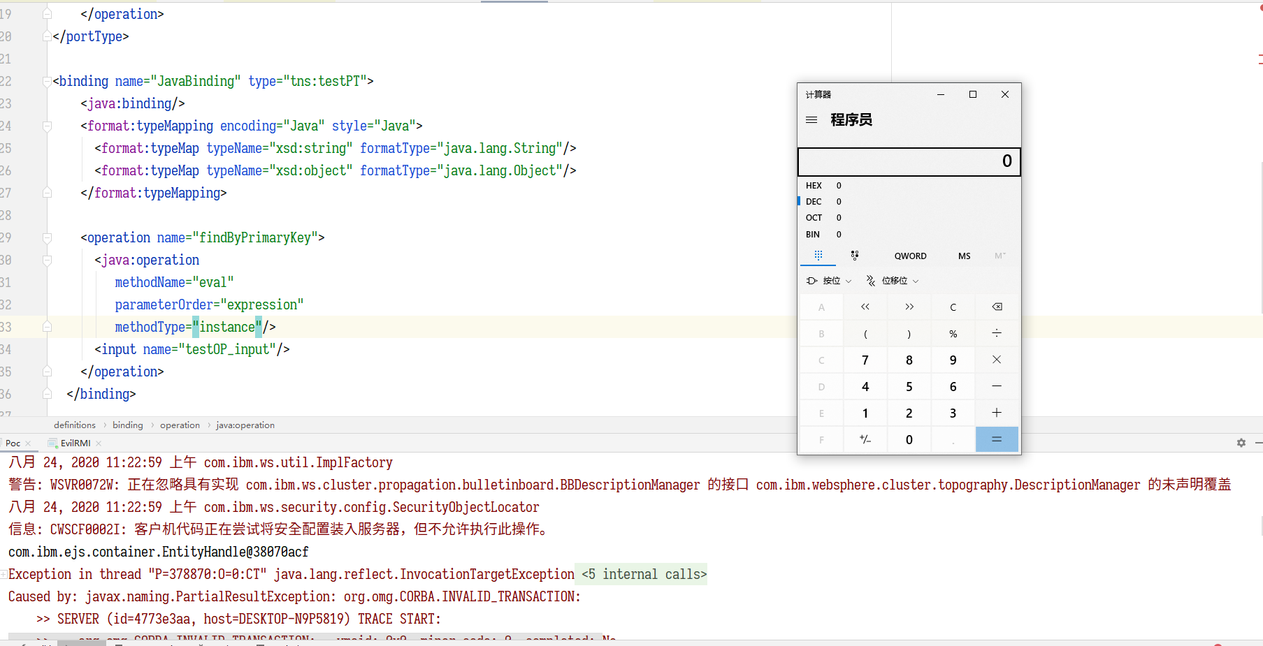The width and height of the screenshot is (1263, 646).
Task: Switch to the full keypad icon
Action: click(818, 256)
